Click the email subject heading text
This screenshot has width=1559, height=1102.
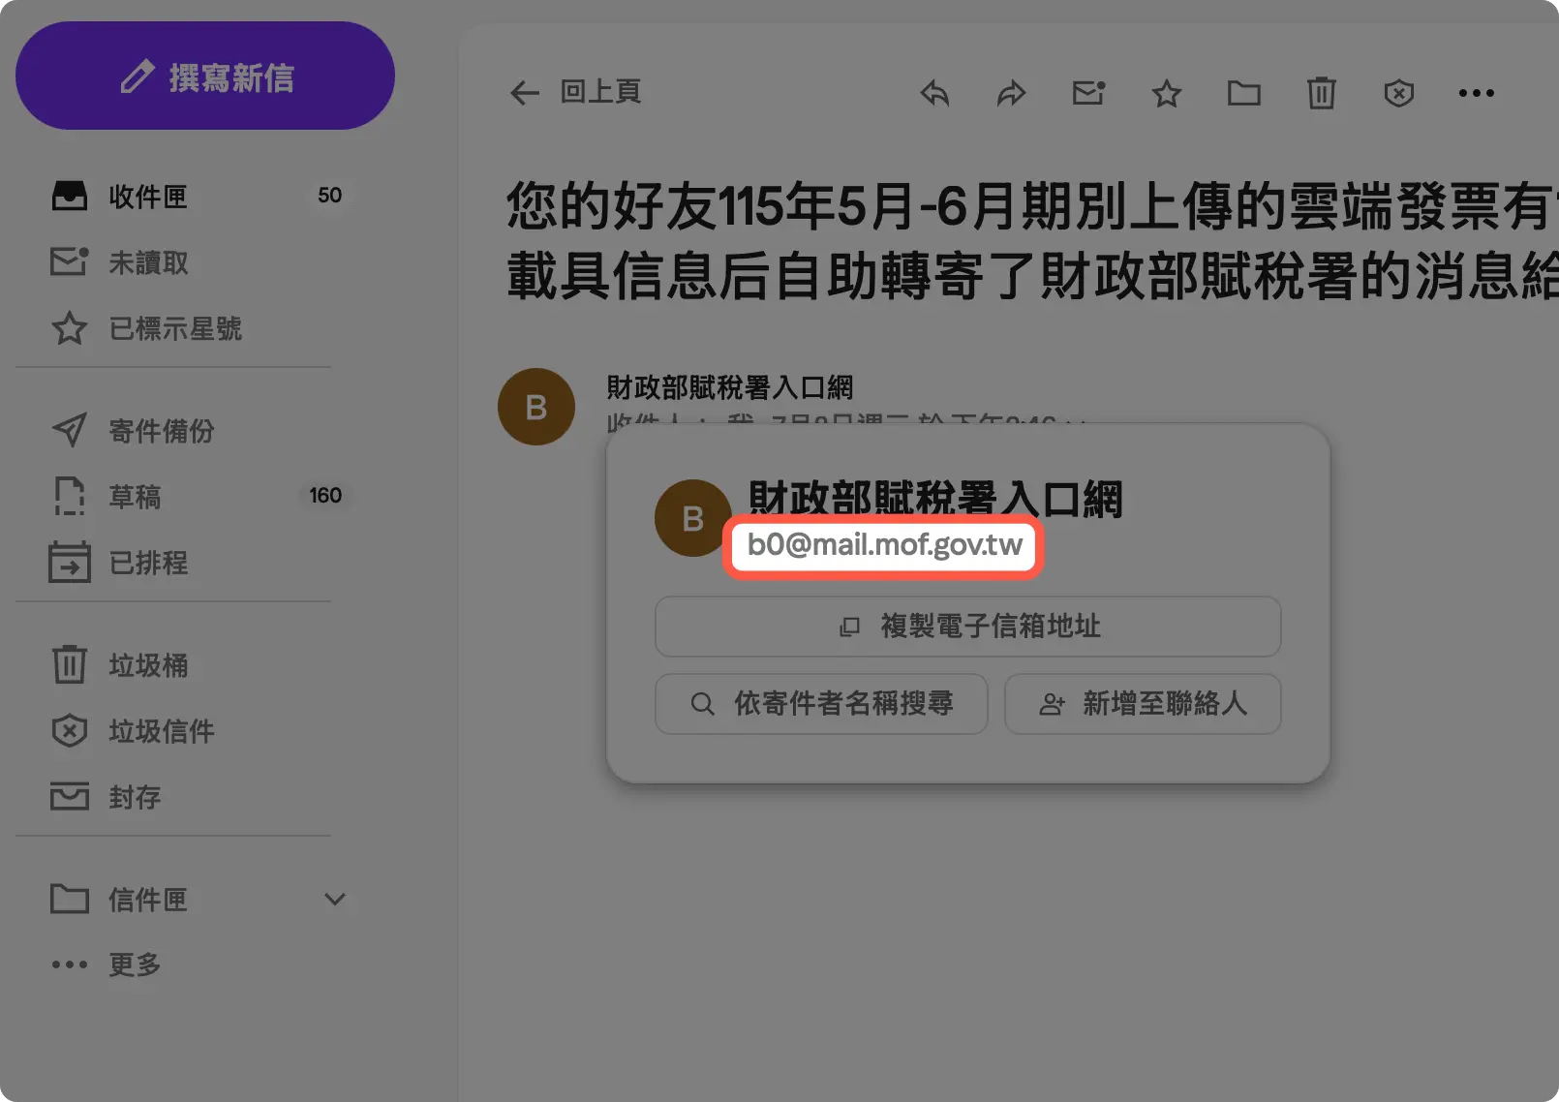(x=1032, y=241)
